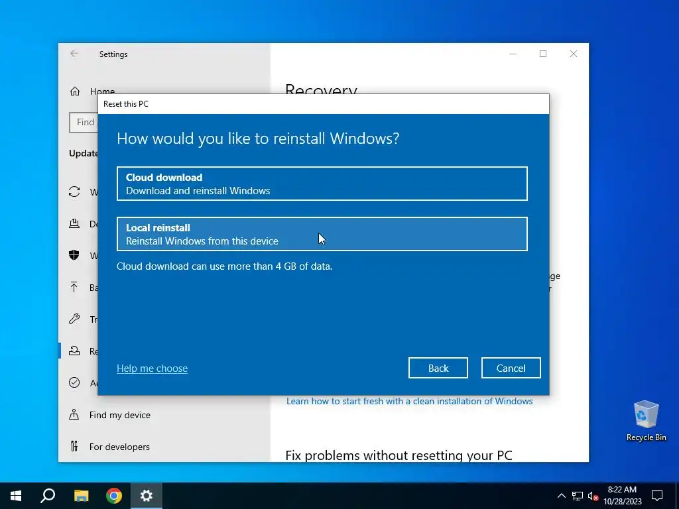Viewport: 679px width, 509px height.
Task: Open the Windows Start menu
Action: pos(16,496)
